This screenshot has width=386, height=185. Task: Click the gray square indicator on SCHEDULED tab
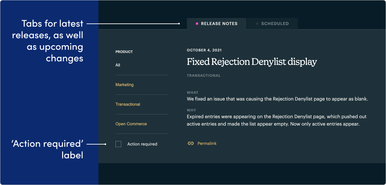point(257,23)
